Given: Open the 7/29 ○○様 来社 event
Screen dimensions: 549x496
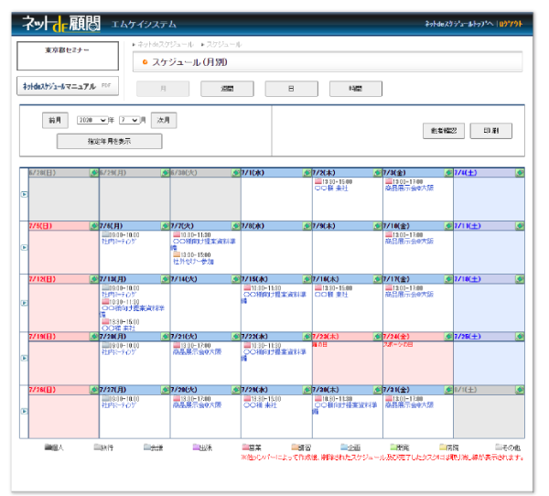Looking at the screenshot, I should click(x=260, y=405).
